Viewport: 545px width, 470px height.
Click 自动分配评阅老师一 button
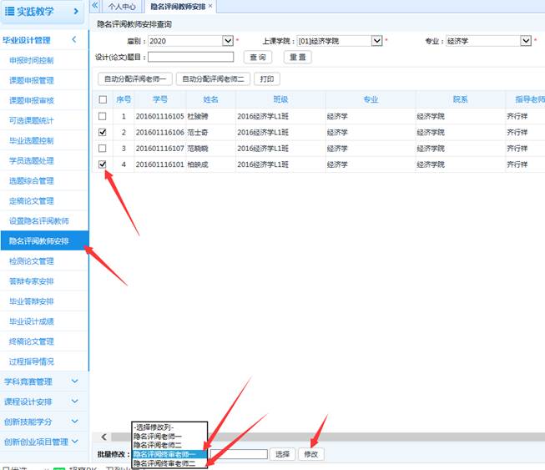(x=134, y=79)
